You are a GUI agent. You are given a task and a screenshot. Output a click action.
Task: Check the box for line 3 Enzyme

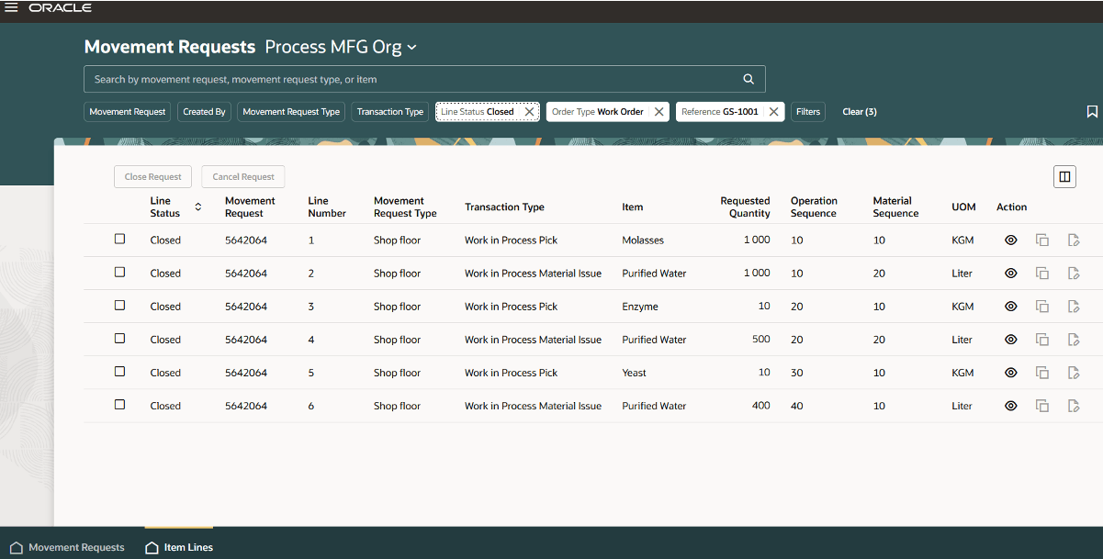point(119,305)
